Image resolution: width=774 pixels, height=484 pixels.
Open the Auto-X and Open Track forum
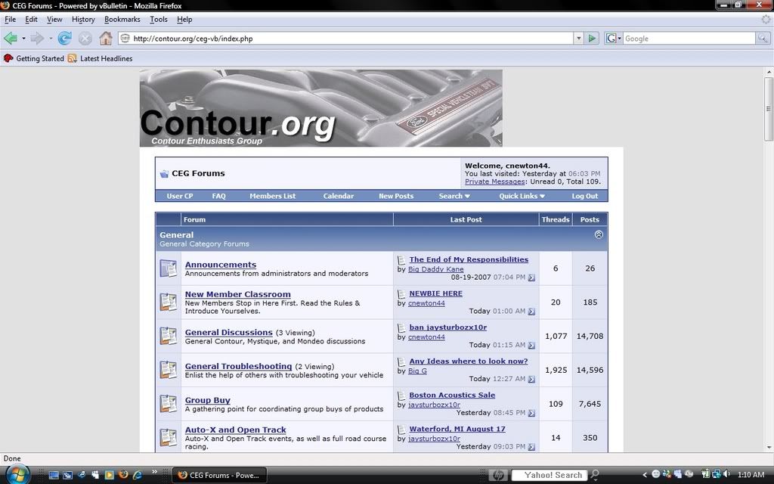(x=236, y=430)
